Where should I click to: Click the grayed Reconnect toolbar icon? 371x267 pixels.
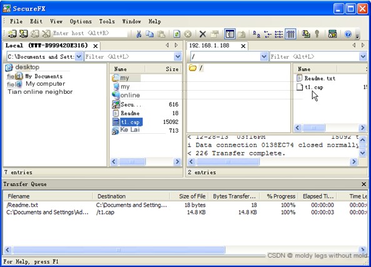pos(35,34)
